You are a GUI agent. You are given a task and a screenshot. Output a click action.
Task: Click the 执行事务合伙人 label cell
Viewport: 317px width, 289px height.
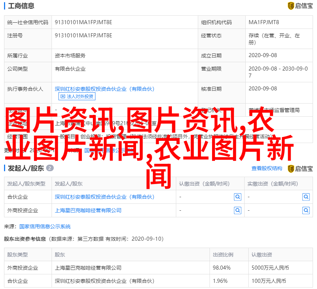pyautogui.click(x=28, y=93)
